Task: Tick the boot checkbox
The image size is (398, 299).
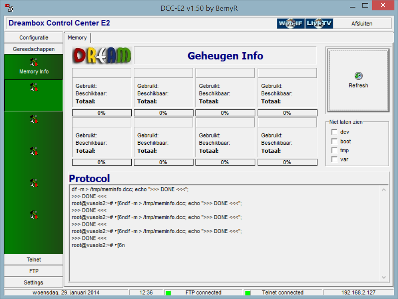Action: point(334,142)
